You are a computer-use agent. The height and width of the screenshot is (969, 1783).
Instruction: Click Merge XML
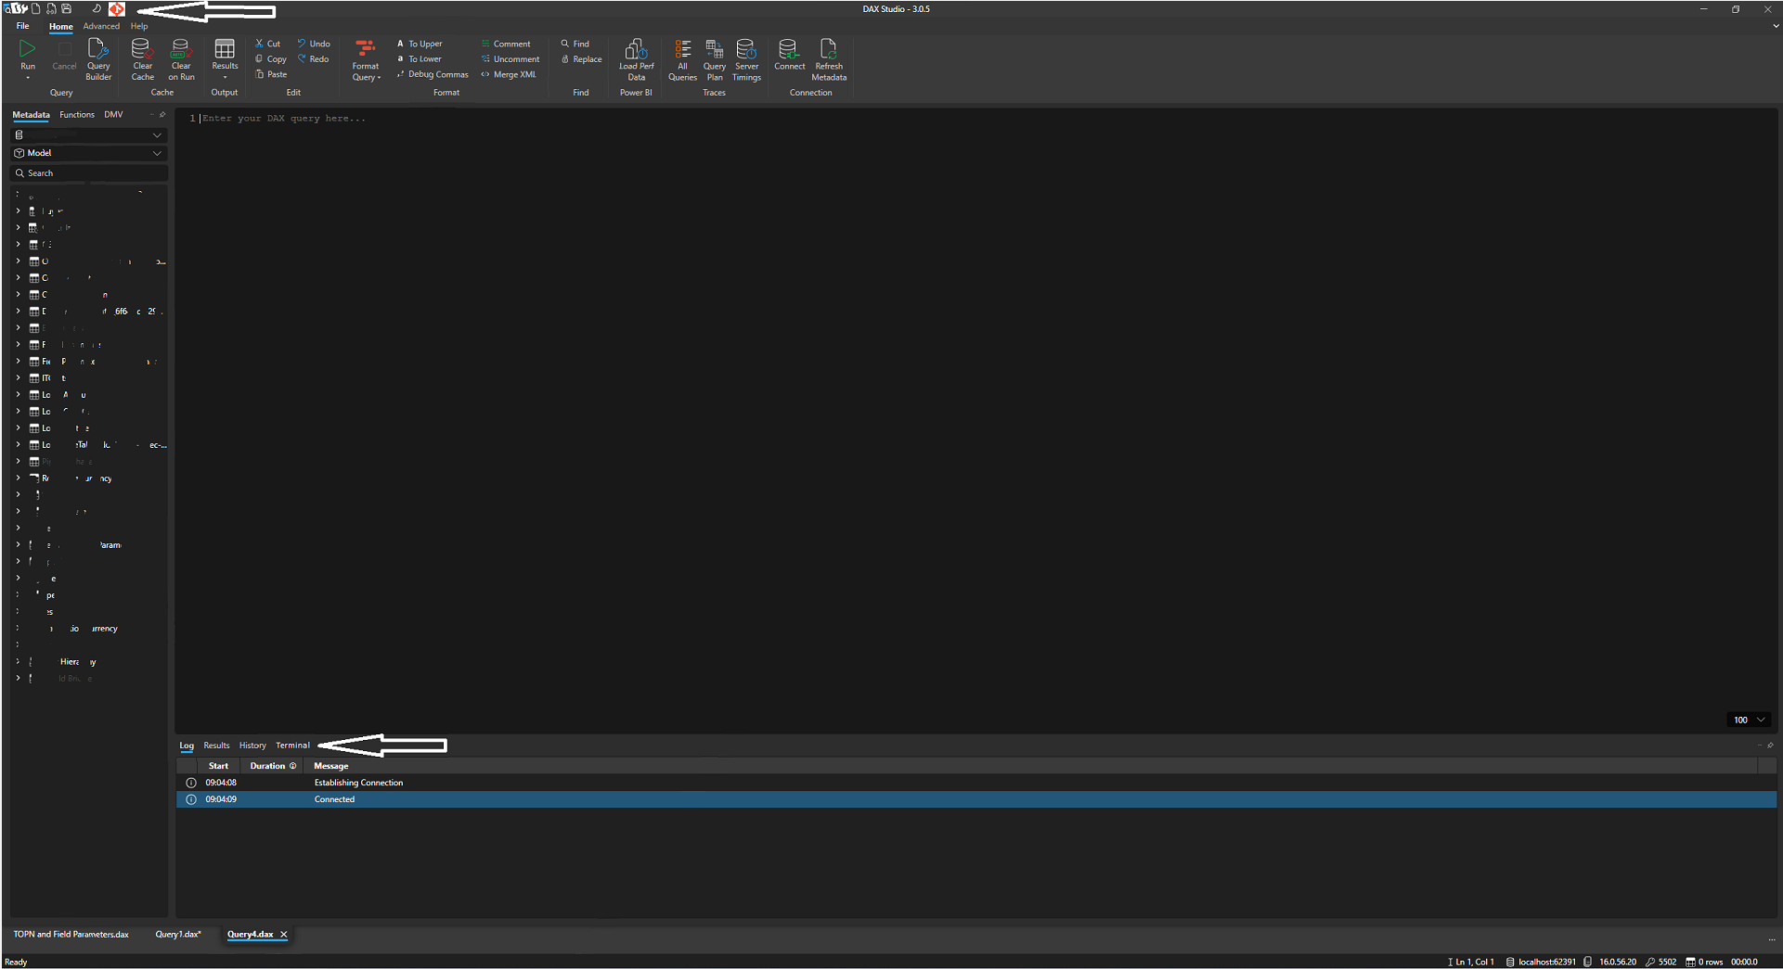coord(509,74)
